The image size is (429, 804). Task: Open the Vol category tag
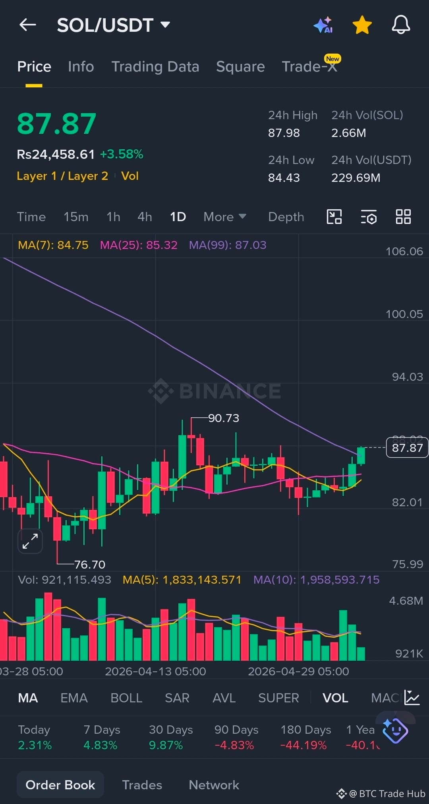130,176
